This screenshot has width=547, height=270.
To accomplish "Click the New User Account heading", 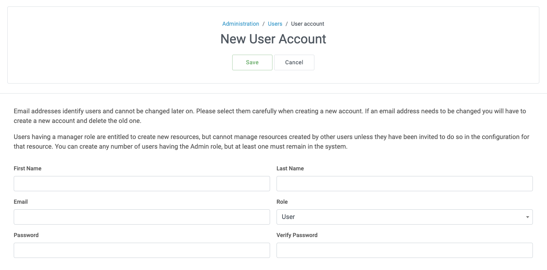I will tap(273, 39).
